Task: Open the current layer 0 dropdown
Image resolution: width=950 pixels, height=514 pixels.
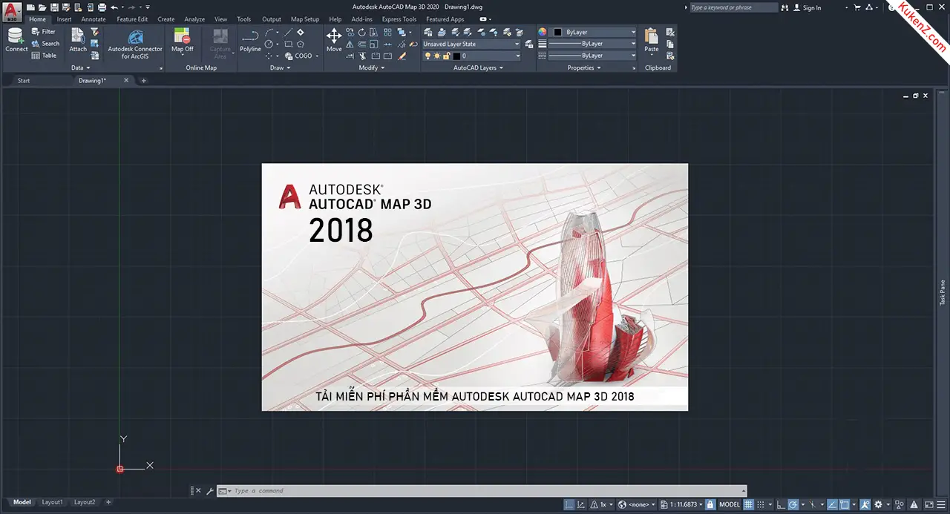Action: point(471,56)
